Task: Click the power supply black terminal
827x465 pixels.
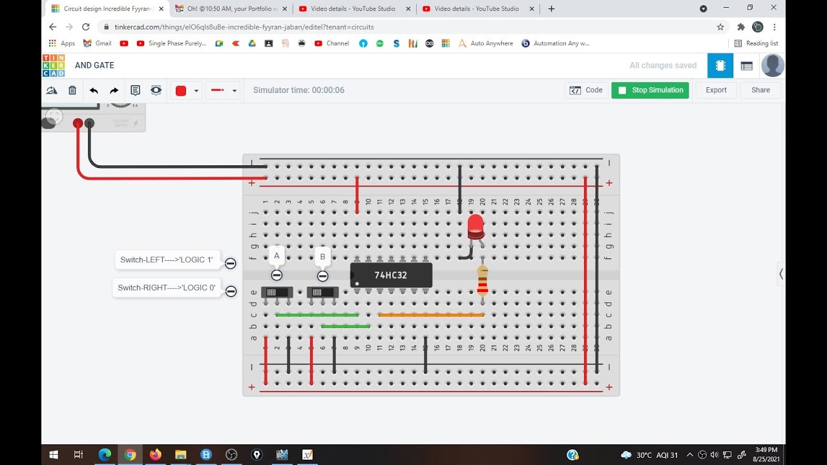Action: pyautogui.click(x=89, y=123)
